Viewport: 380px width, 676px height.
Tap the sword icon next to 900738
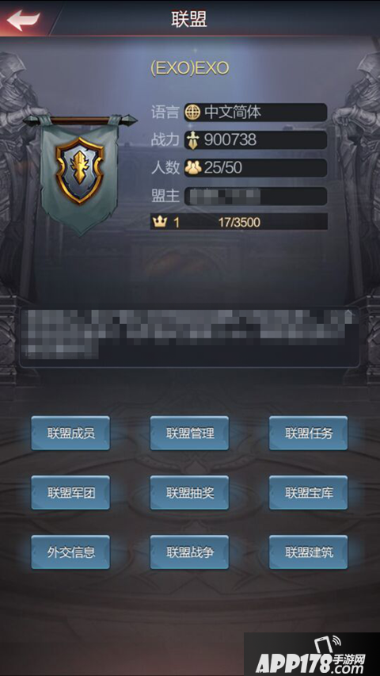pyautogui.click(x=192, y=140)
